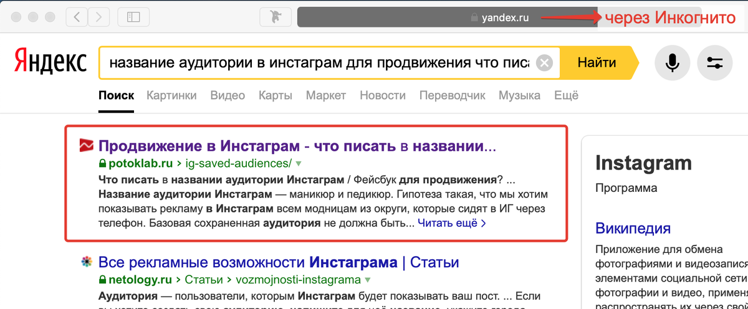Switch to the Картинки tab
The height and width of the screenshot is (309, 748).
pyautogui.click(x=171, y=95)
